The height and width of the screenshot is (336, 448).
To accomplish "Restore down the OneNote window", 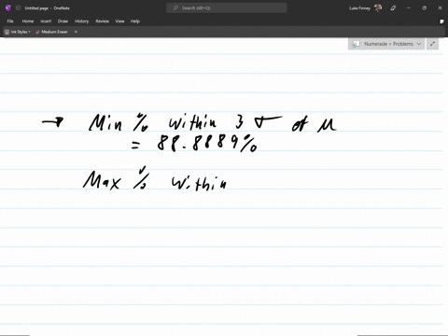I will coord(424,8).
